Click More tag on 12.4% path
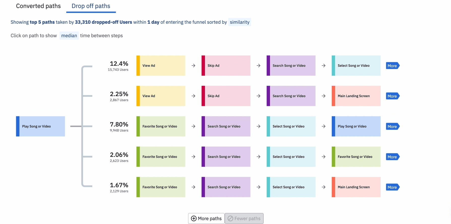This screenshot has height=224, width=451. [392, 66]
